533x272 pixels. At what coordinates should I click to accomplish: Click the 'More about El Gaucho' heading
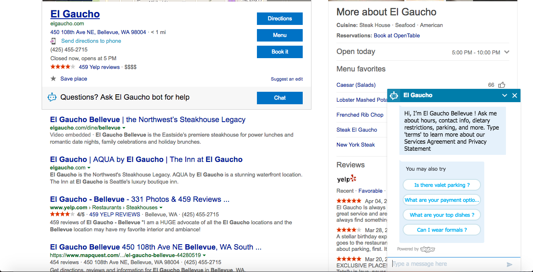click(x=386, y=12)
